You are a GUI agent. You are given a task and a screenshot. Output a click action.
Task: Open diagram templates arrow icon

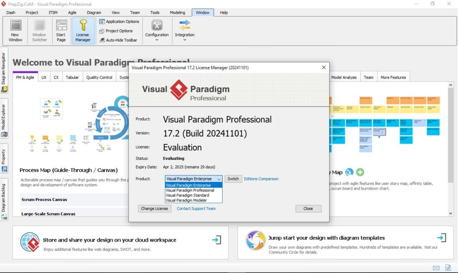click(441, 237)
